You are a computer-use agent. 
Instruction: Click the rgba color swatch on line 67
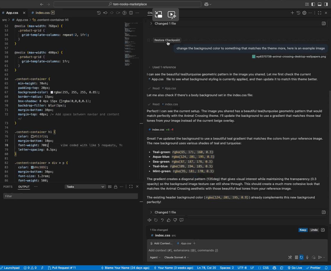(51, 92)
